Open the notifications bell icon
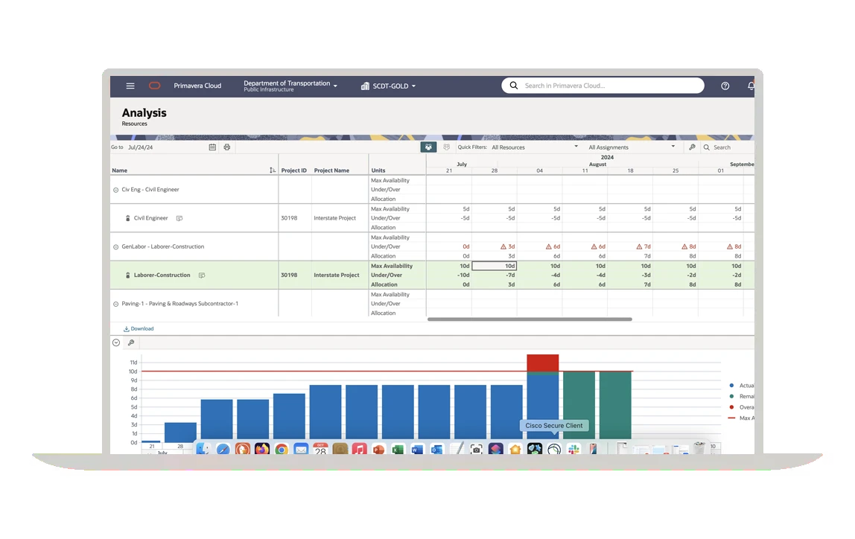855x539 pixels. (751, 86)
